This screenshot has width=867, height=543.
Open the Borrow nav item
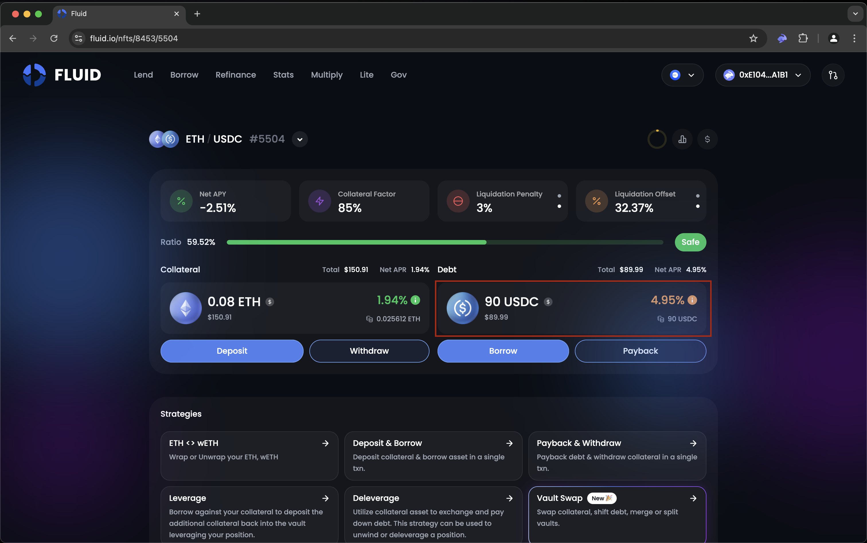(x=184, y=75)
